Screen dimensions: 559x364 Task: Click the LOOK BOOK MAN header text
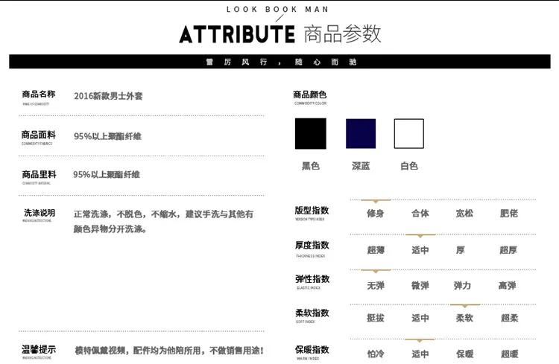click(277, 10)
